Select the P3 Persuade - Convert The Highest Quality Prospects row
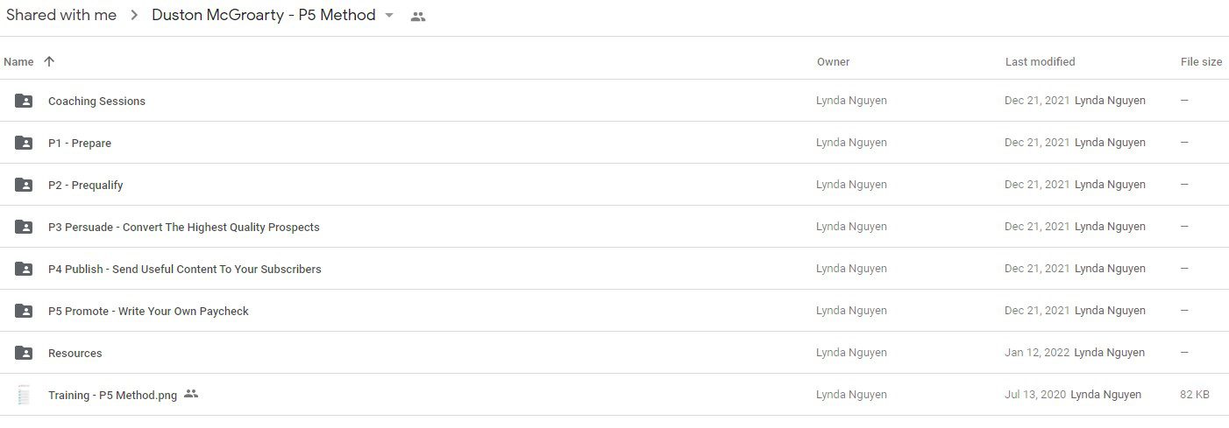1229x428 pixels. pos(614,227)
